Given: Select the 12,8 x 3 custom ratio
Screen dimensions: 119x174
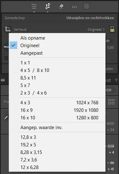Looking at the screenshot, I should pyautogui.click(x=57, y=137).
